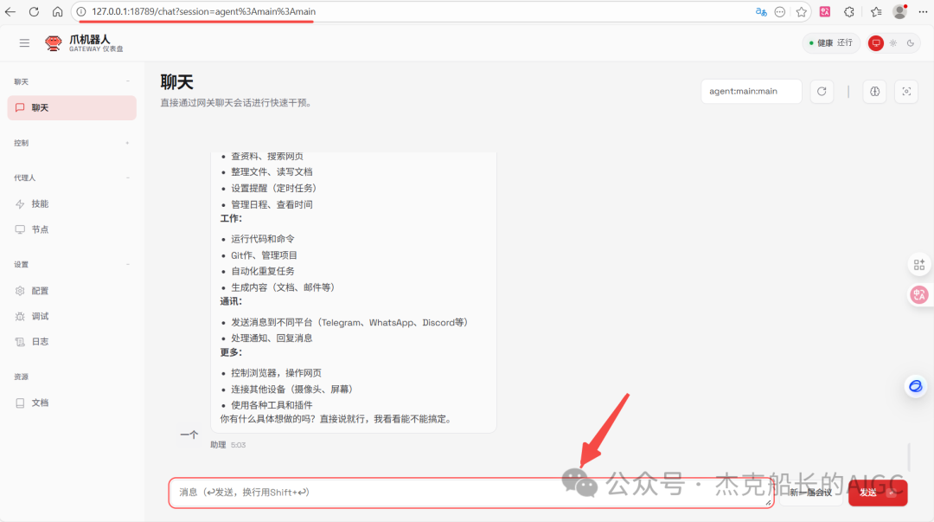Open the browser favorites list icon
Screen dimensions: 934x522
pyautogui.click(x=875, y=11)
